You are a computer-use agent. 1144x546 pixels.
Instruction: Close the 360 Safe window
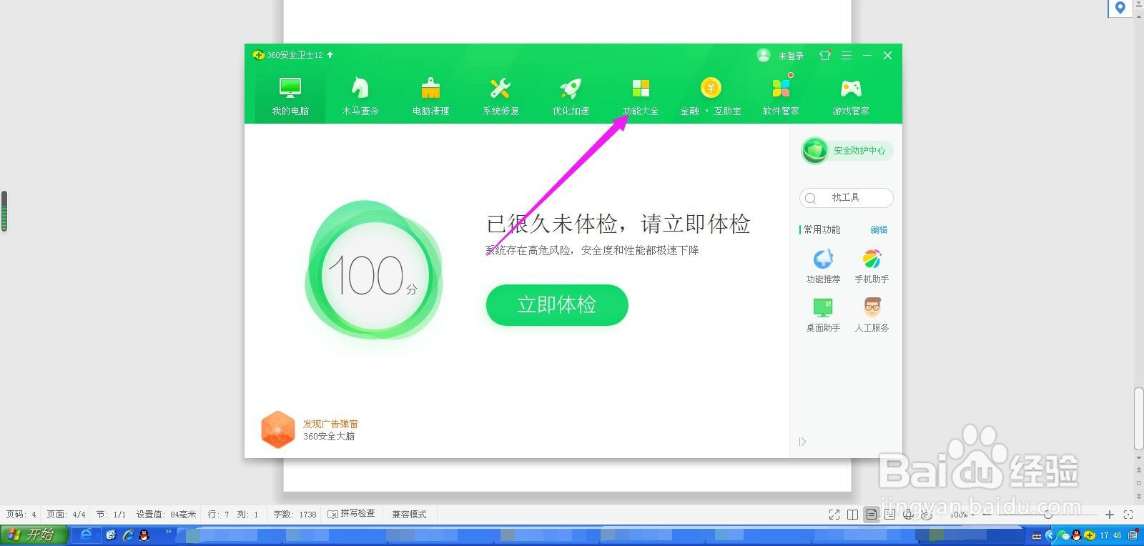coord(887,55)
